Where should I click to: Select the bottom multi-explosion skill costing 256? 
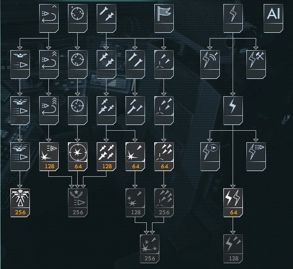[x=150, y=249]
